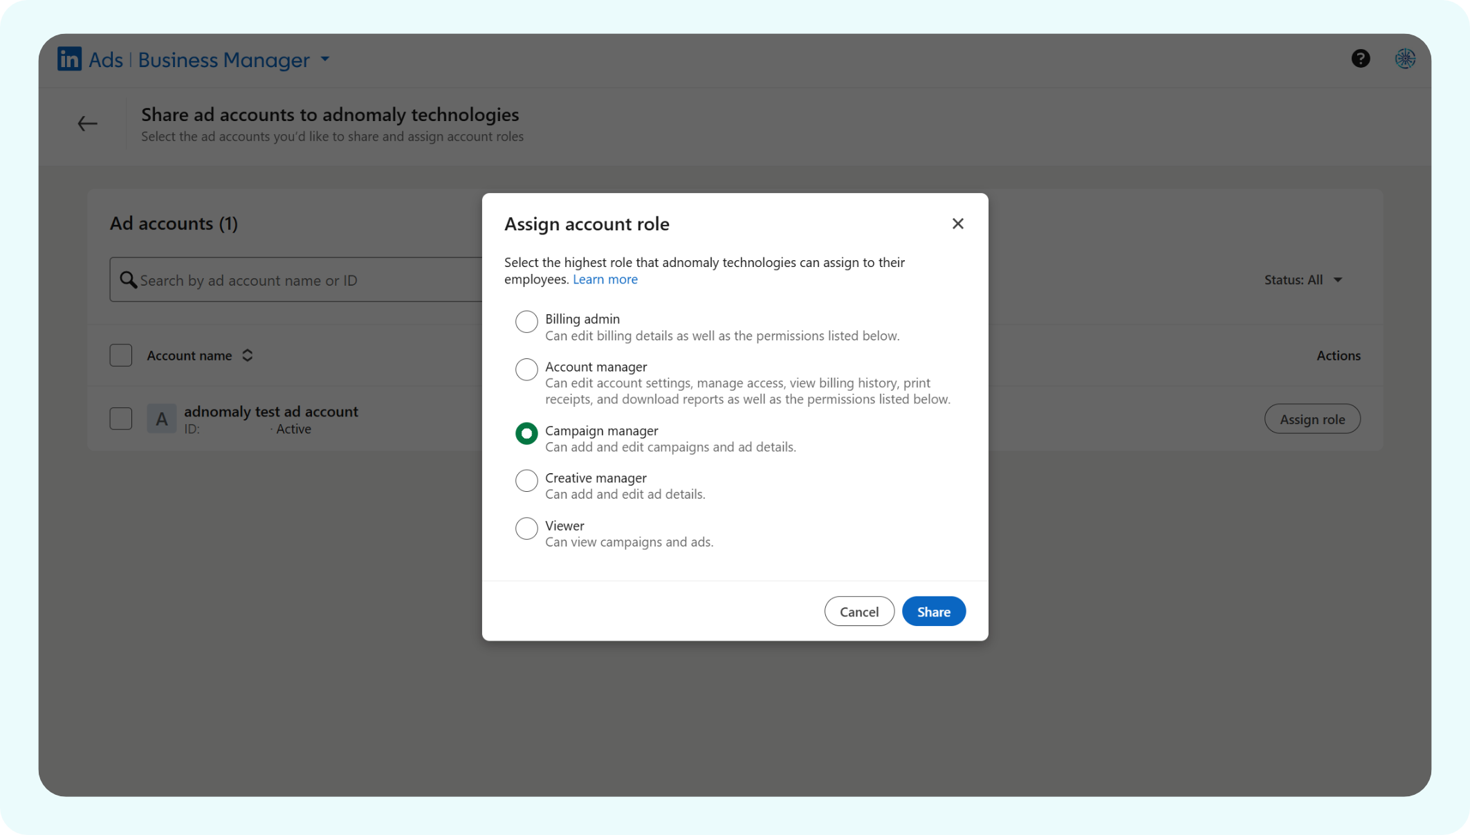The image size is (1470, 835).
Task: Open the Learn more link
Action: 605,279
